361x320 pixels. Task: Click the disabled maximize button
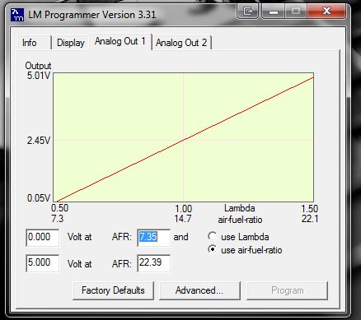click(296, 12)
